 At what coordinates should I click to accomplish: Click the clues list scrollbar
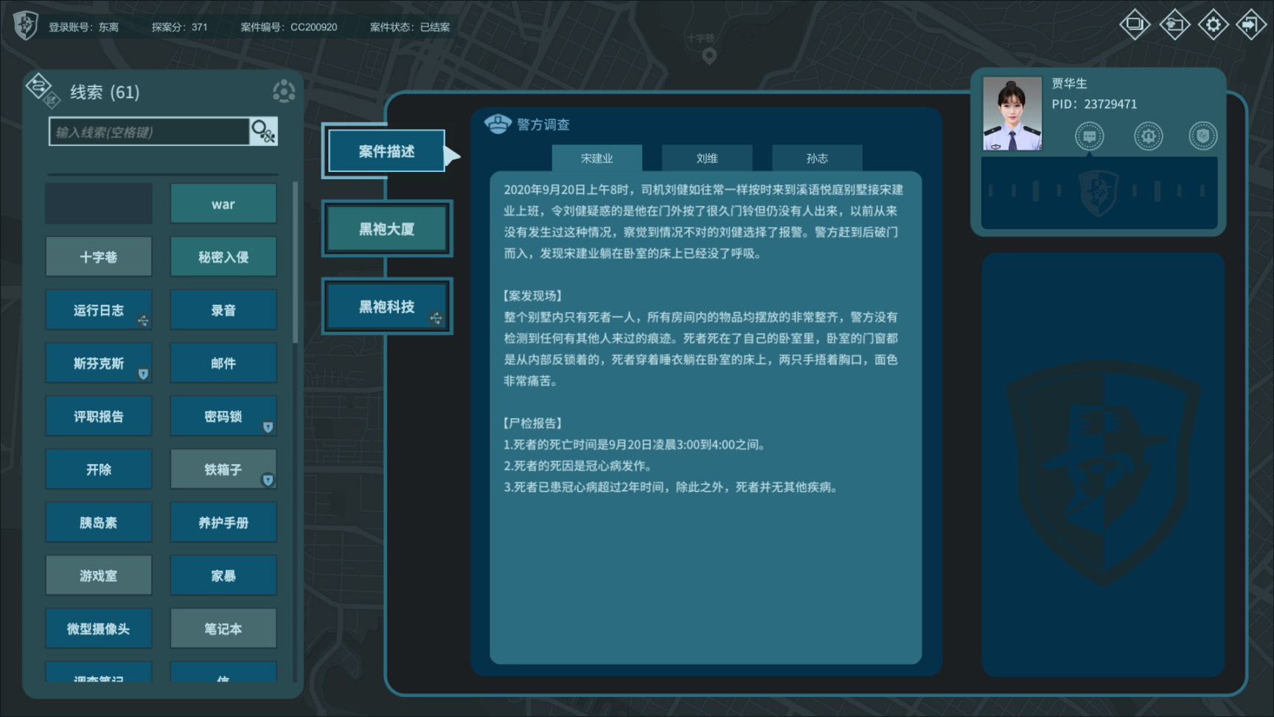tap(295, 262)
